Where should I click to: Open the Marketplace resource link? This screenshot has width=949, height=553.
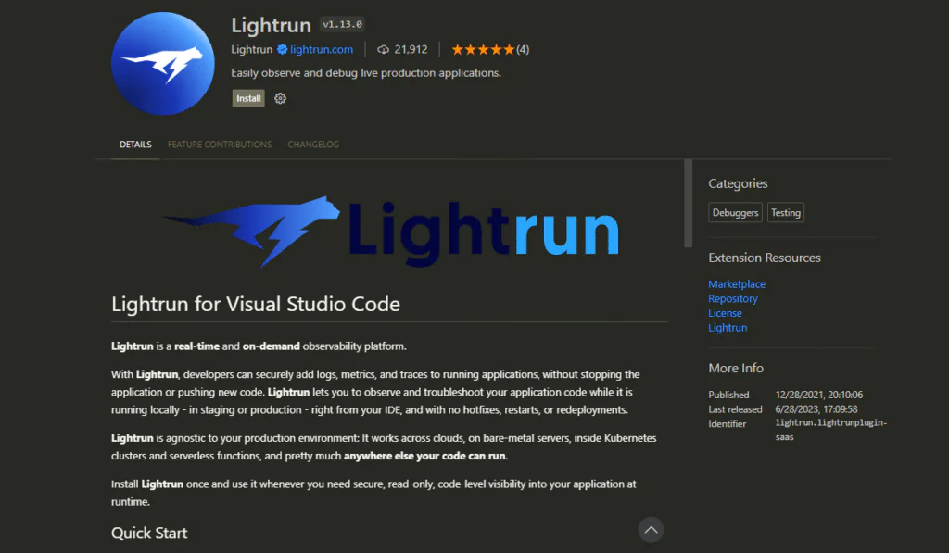click(737, 283)
